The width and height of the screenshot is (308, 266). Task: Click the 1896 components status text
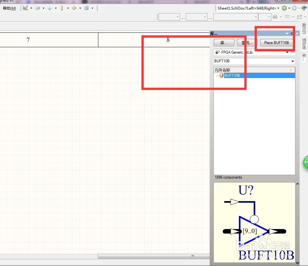[228, 177]
